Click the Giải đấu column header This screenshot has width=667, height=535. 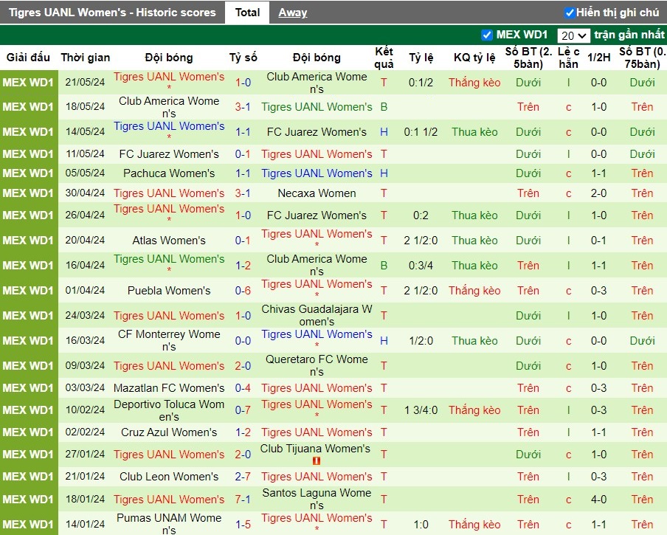[x=28, y=58]
